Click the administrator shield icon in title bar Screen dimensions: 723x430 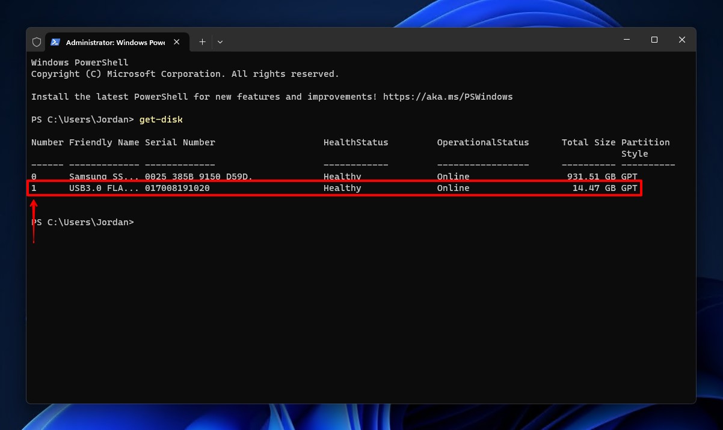(37, 42)
